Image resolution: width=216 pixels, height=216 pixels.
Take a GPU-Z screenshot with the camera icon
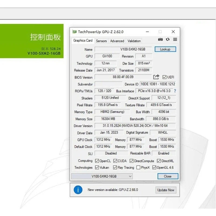pos(160,39)
